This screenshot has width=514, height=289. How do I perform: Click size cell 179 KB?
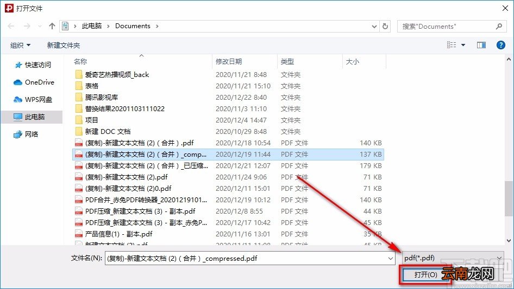click(x=371, y=165)
